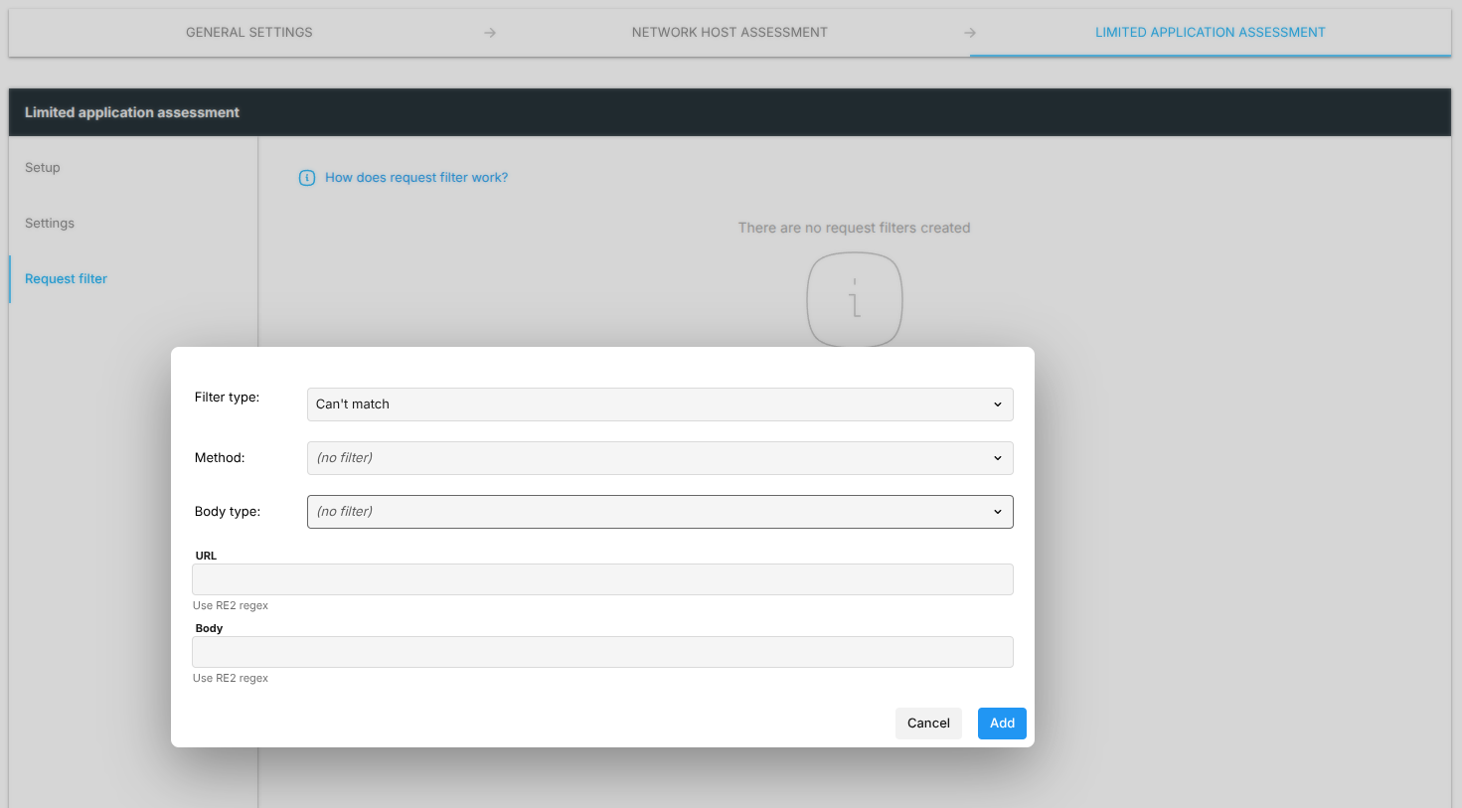Viewport: 1462px width, 808px height.
Task: Click into the URL regex input field
Action: [602, 579]
